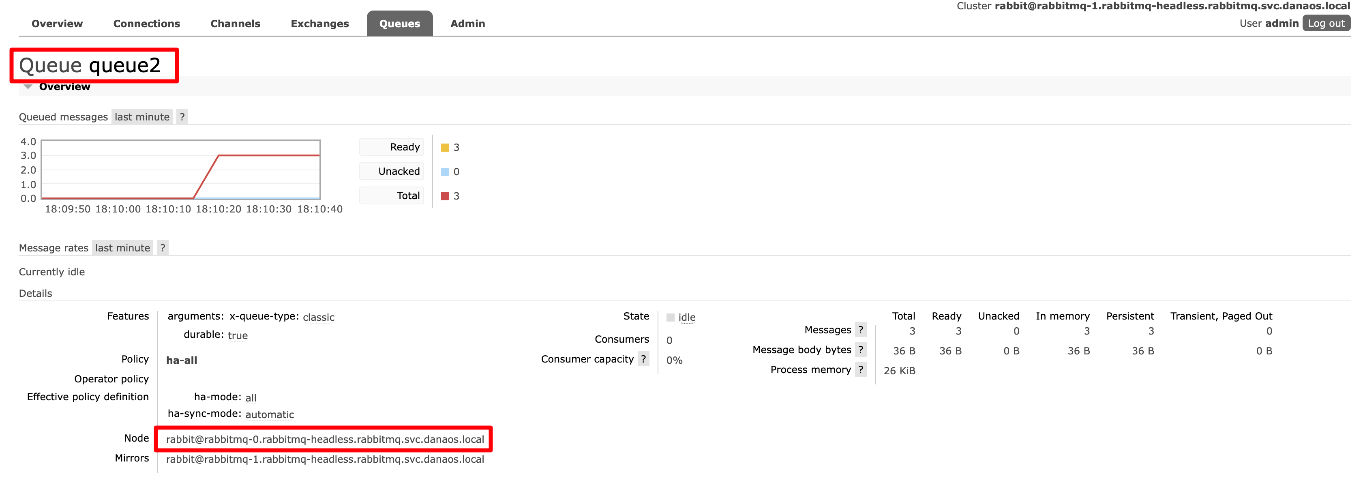Change Queued messages last minute range
Image resolution: width=1363 pixels, height=485 pixels.
tap(142, 117)
